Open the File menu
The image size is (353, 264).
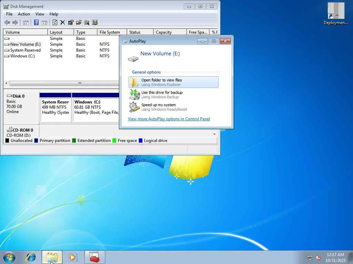coord(9,14)
